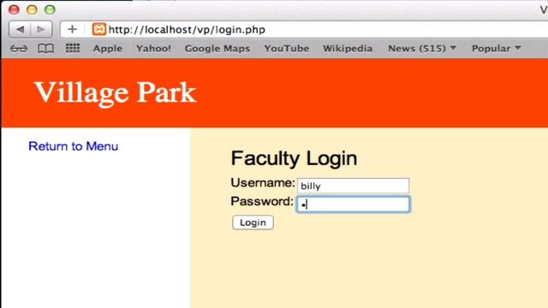The image size is (548, 308).
Task: Click the Username: label
Action: coord(263,182)
